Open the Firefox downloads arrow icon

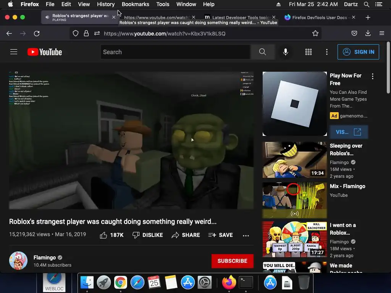[x=368, y=34]
